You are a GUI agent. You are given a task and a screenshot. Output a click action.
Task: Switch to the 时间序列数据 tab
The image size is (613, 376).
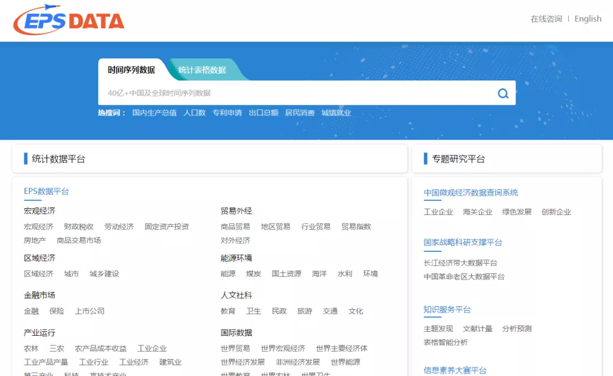pyautogui.click(x=131, y=70)
